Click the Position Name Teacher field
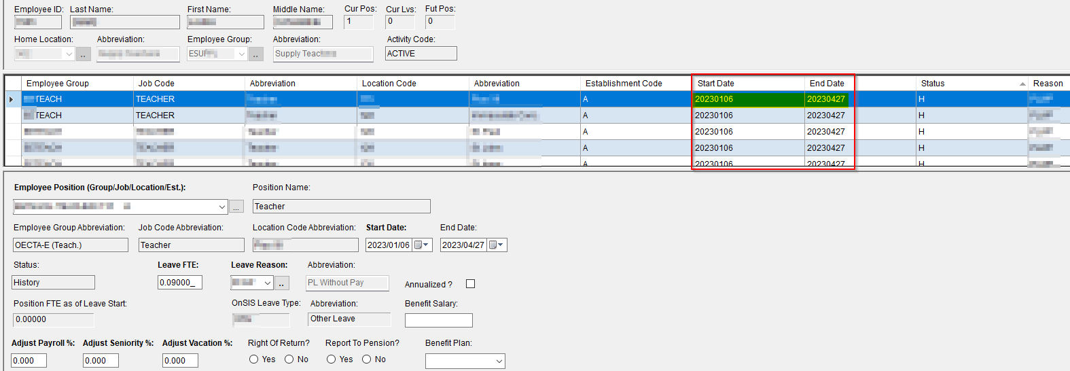The height and width of the screenshot is (371, 1070). 342,207
